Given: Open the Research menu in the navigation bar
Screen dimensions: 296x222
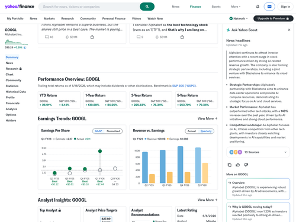Looking at the screenshot, I should pyautogui.click(x=67, y=18).
